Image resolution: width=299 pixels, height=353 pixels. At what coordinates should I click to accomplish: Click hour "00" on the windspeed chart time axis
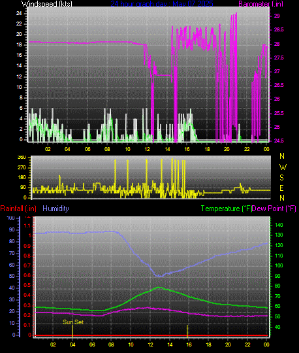tap(266, 149)
